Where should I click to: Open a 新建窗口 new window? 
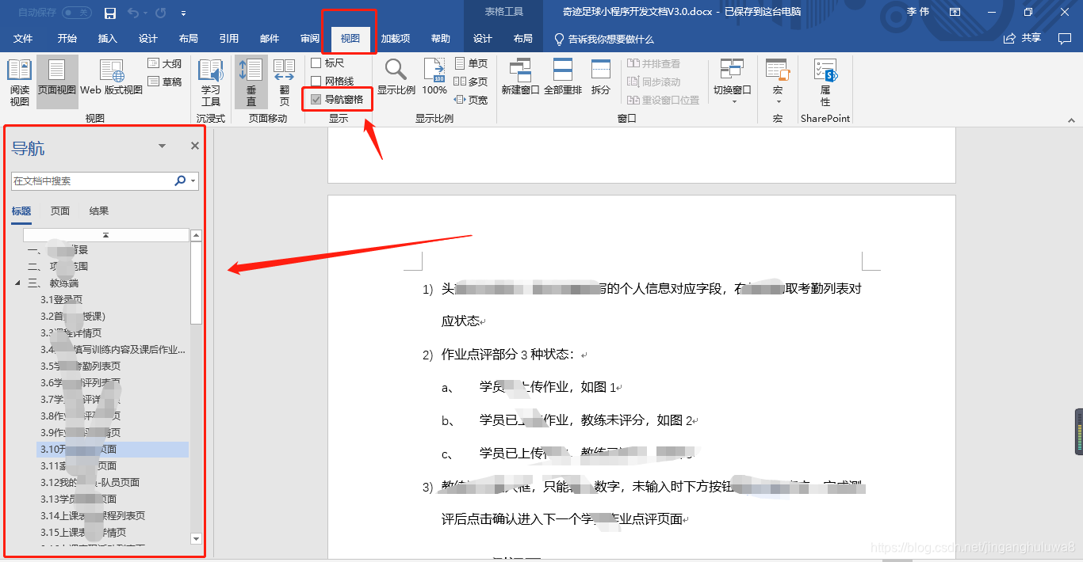tap(521, 78)
